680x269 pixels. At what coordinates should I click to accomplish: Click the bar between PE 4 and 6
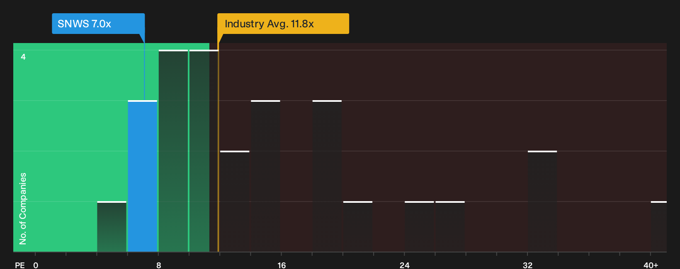[x=112, y=226]
